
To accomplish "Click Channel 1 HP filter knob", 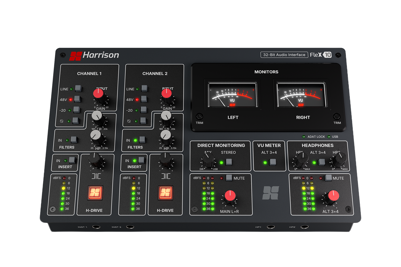I will pos(97,138).
